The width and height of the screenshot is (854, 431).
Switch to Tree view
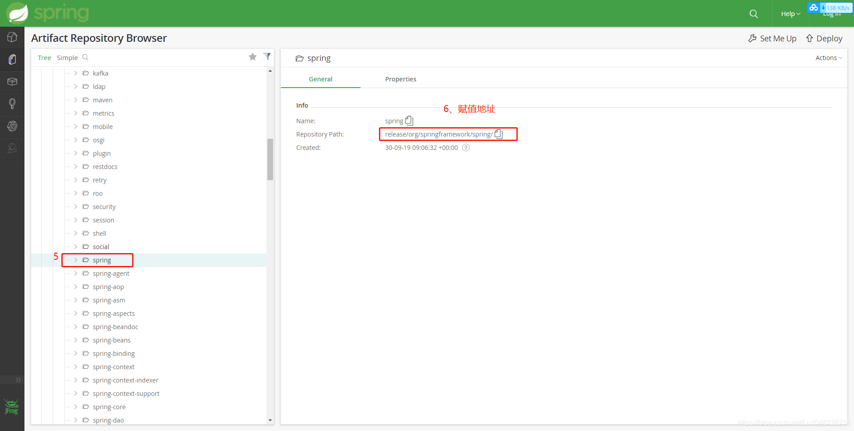44,58
